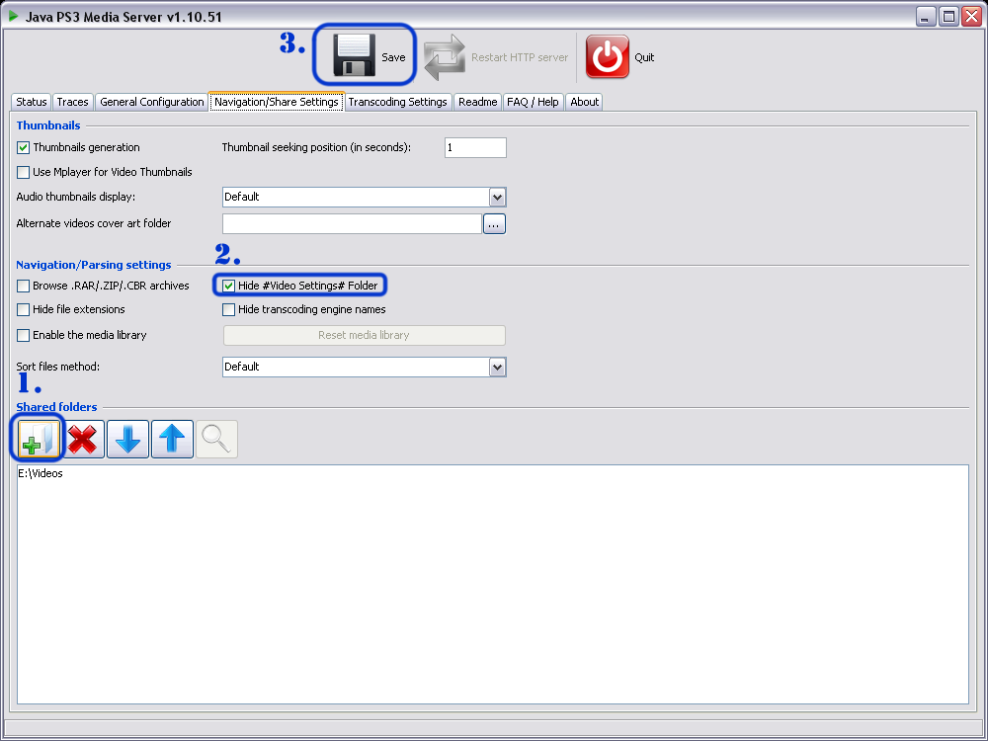Maximize the Media Server window
Viewport: 988px width, 741px height.
point(948,17)
